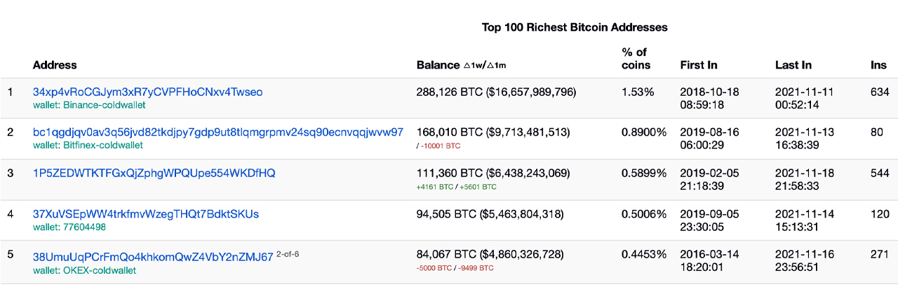Click address 1P5ZEDWTKTFGxQjZphgWPQUpe554WKDfHQ

(x=154, y=173)
